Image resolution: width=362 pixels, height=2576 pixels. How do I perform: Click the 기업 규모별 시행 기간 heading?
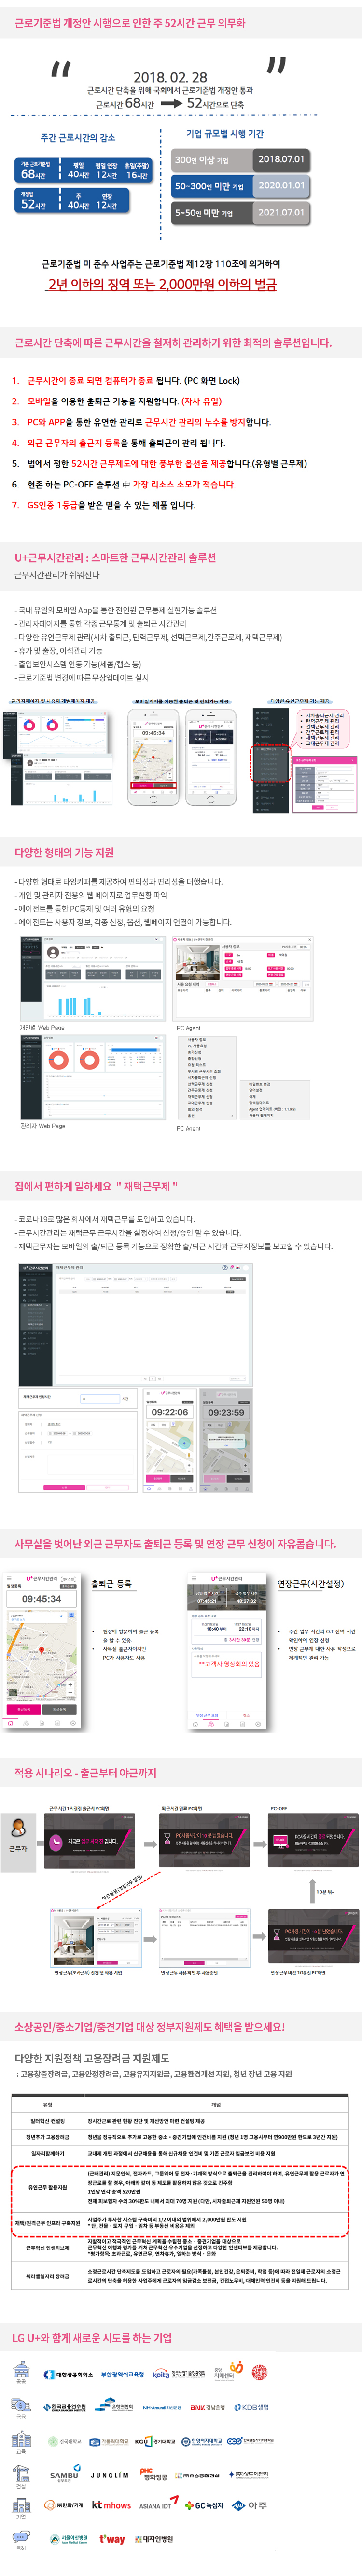click(x=225, y=133)
